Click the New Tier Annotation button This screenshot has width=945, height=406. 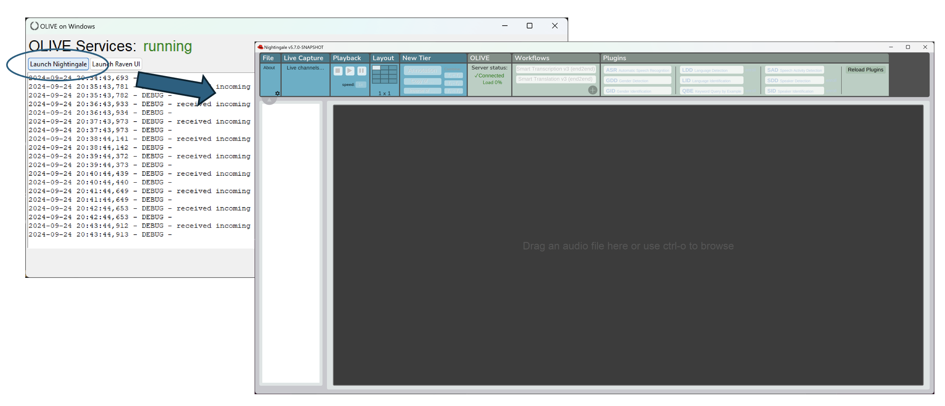point(422,70)
